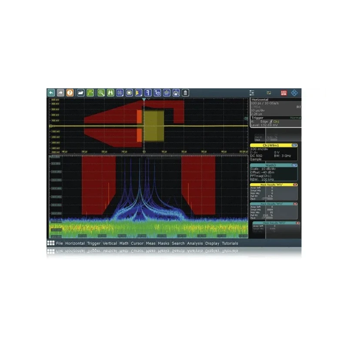Click the trigger Level 132.69 mV value

coord(264,125)
